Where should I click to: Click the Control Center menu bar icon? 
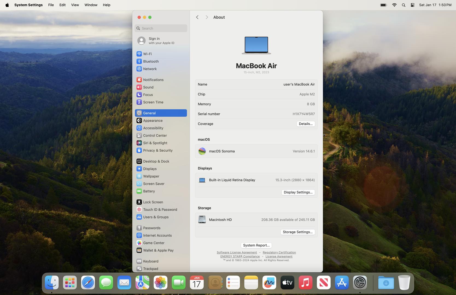pos(412,5)
